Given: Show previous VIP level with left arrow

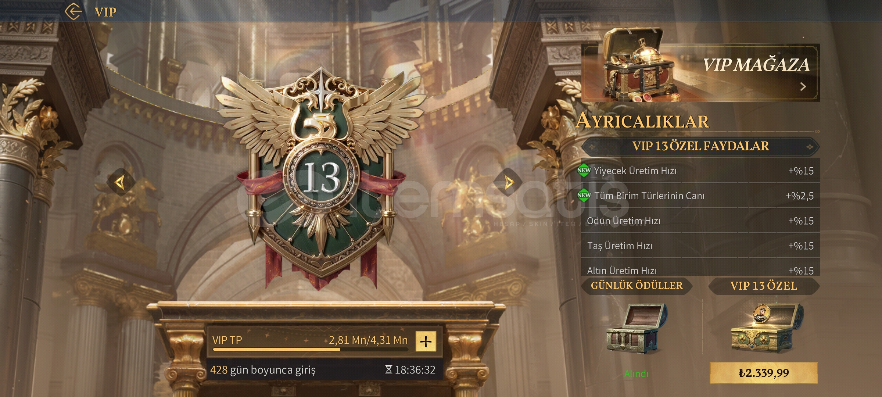Looking at the screenshot, I should [x=120, y=182].
